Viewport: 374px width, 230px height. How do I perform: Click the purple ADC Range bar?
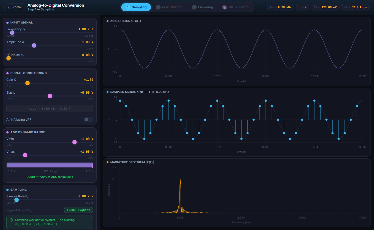coord(50,165)
